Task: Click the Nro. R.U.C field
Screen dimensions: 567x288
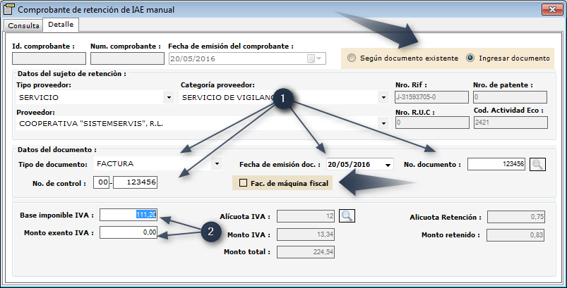Action: [x=432, y=123]
